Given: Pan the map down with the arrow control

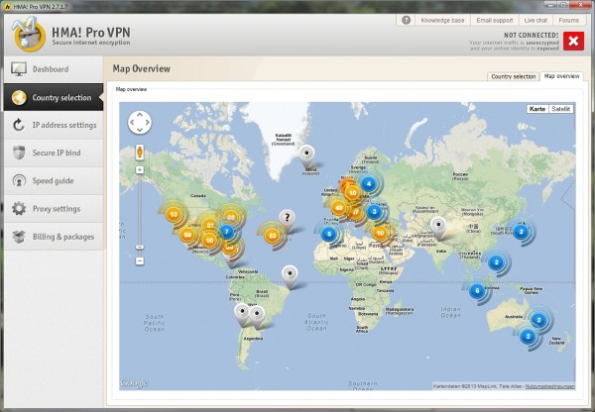Looking at the screenshot, I should (140, 130).
